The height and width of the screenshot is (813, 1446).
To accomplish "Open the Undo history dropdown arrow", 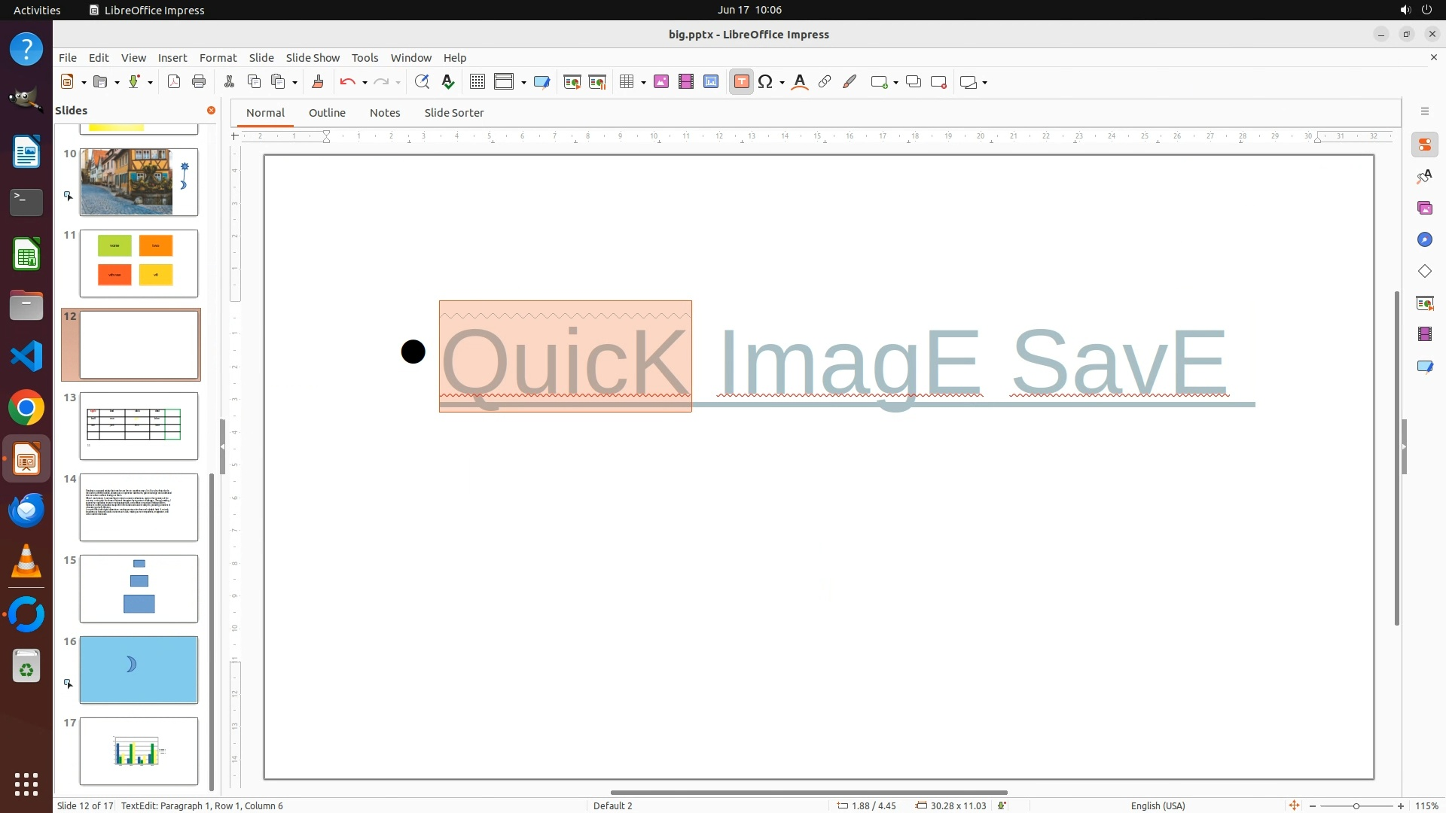I will pyautogui.click(x=365, y=82).
